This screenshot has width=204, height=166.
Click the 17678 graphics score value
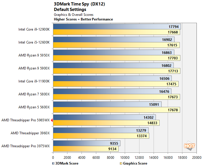(173, 110)
